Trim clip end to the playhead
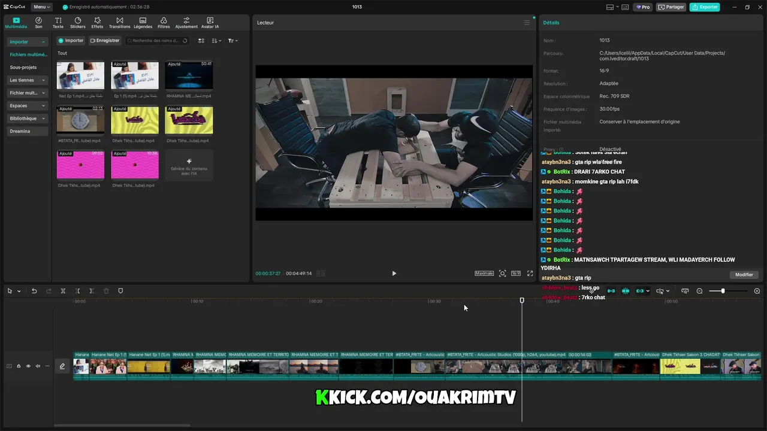The height and width of the screenshot is (431, 767). pos(92,291)
